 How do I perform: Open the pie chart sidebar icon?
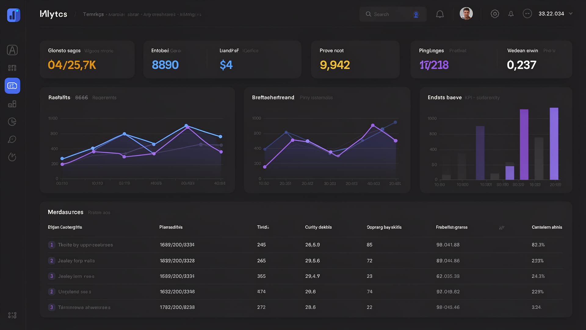click(x=12, y=122)
